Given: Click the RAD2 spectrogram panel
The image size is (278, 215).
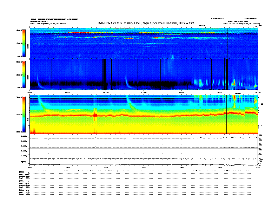Looking at the screenshot, I should (x=144, y=43).
